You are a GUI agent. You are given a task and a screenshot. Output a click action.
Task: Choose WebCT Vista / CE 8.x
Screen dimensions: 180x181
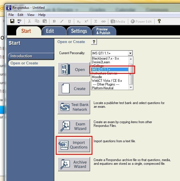pyautogui.click(x=110, y=81)
